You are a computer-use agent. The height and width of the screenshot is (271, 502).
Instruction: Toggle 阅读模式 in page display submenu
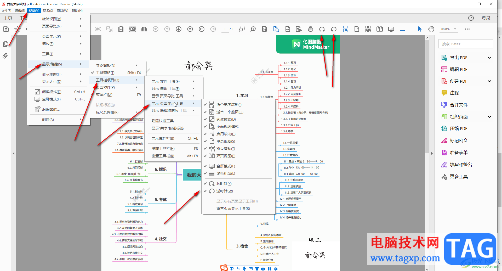point(238,119)
